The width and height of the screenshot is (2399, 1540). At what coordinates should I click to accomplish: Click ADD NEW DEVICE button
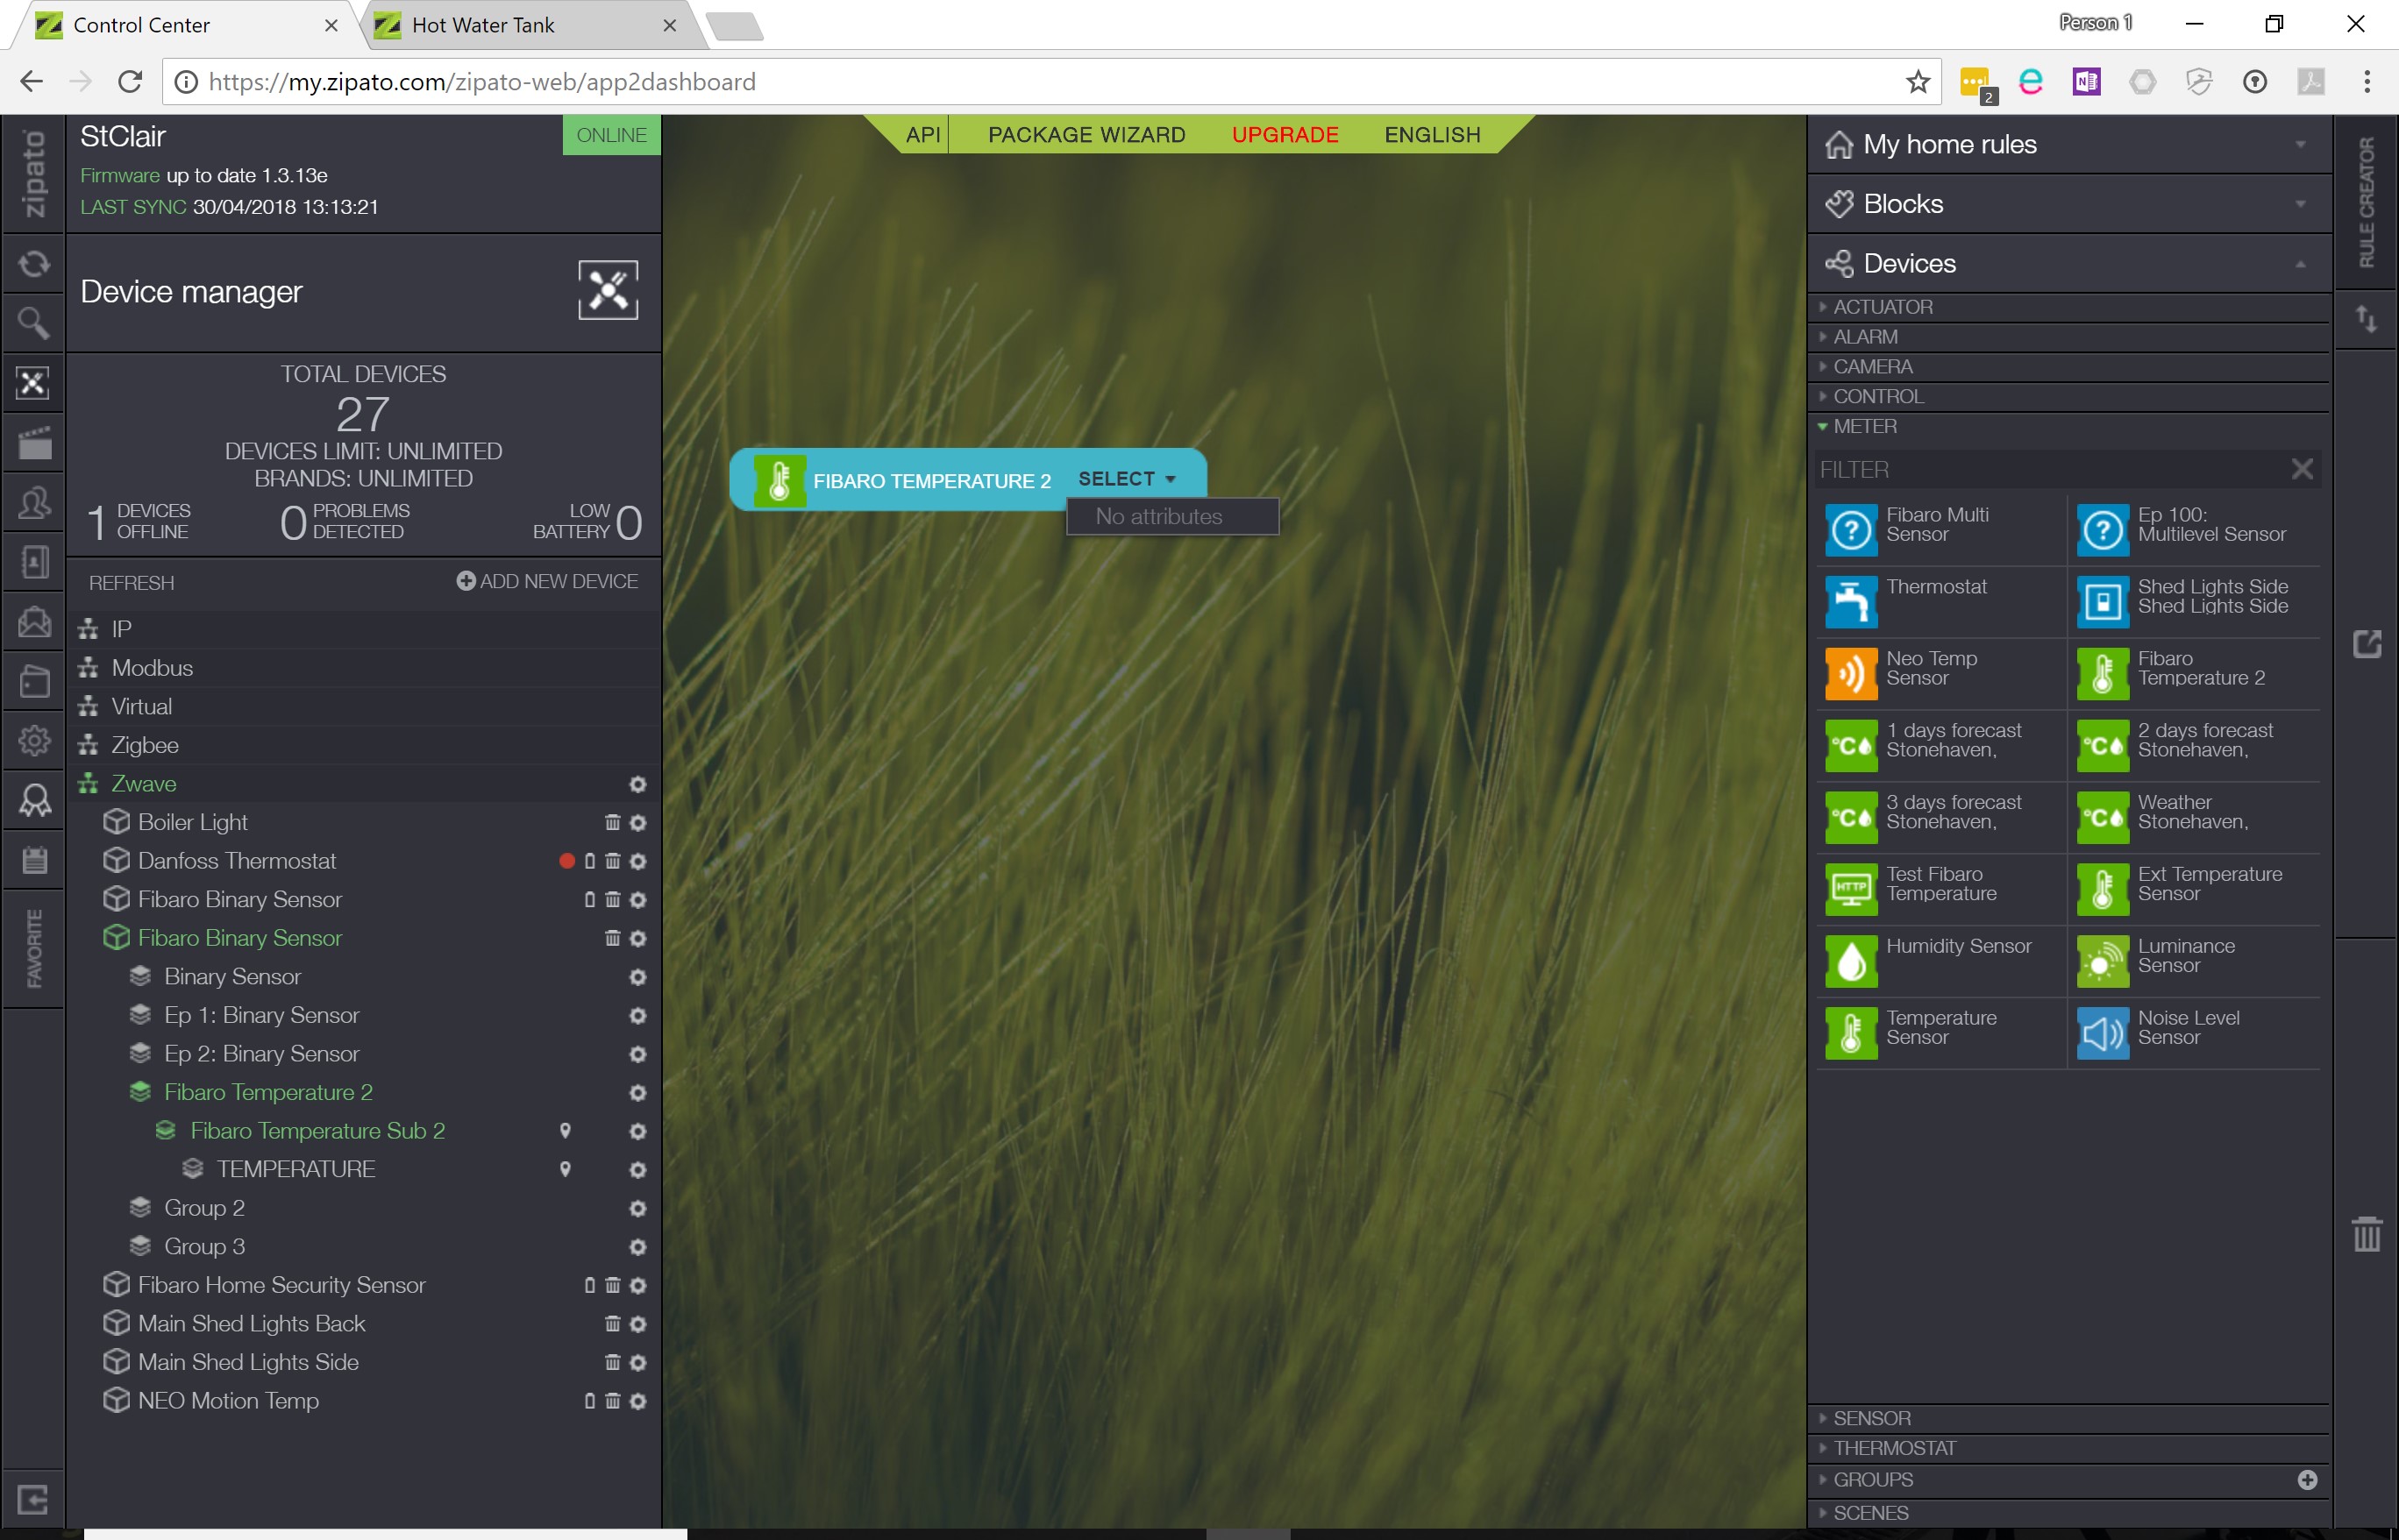tap(547, 581)
